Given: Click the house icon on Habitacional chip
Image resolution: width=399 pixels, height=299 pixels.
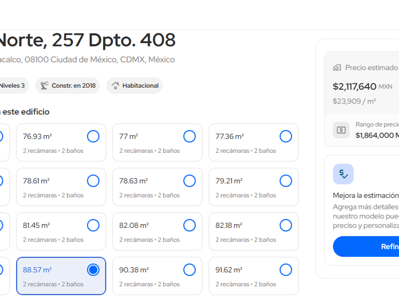Looking at the screenshot, I should tap(115, 86).
